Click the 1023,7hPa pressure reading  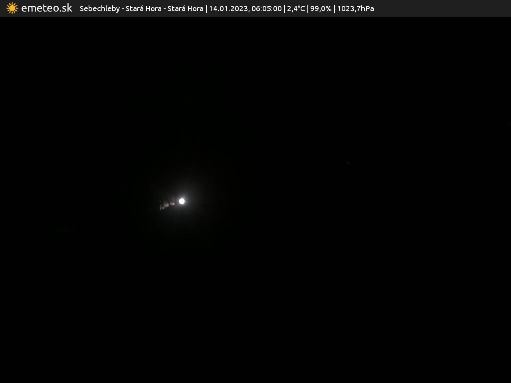click(355, 8)
